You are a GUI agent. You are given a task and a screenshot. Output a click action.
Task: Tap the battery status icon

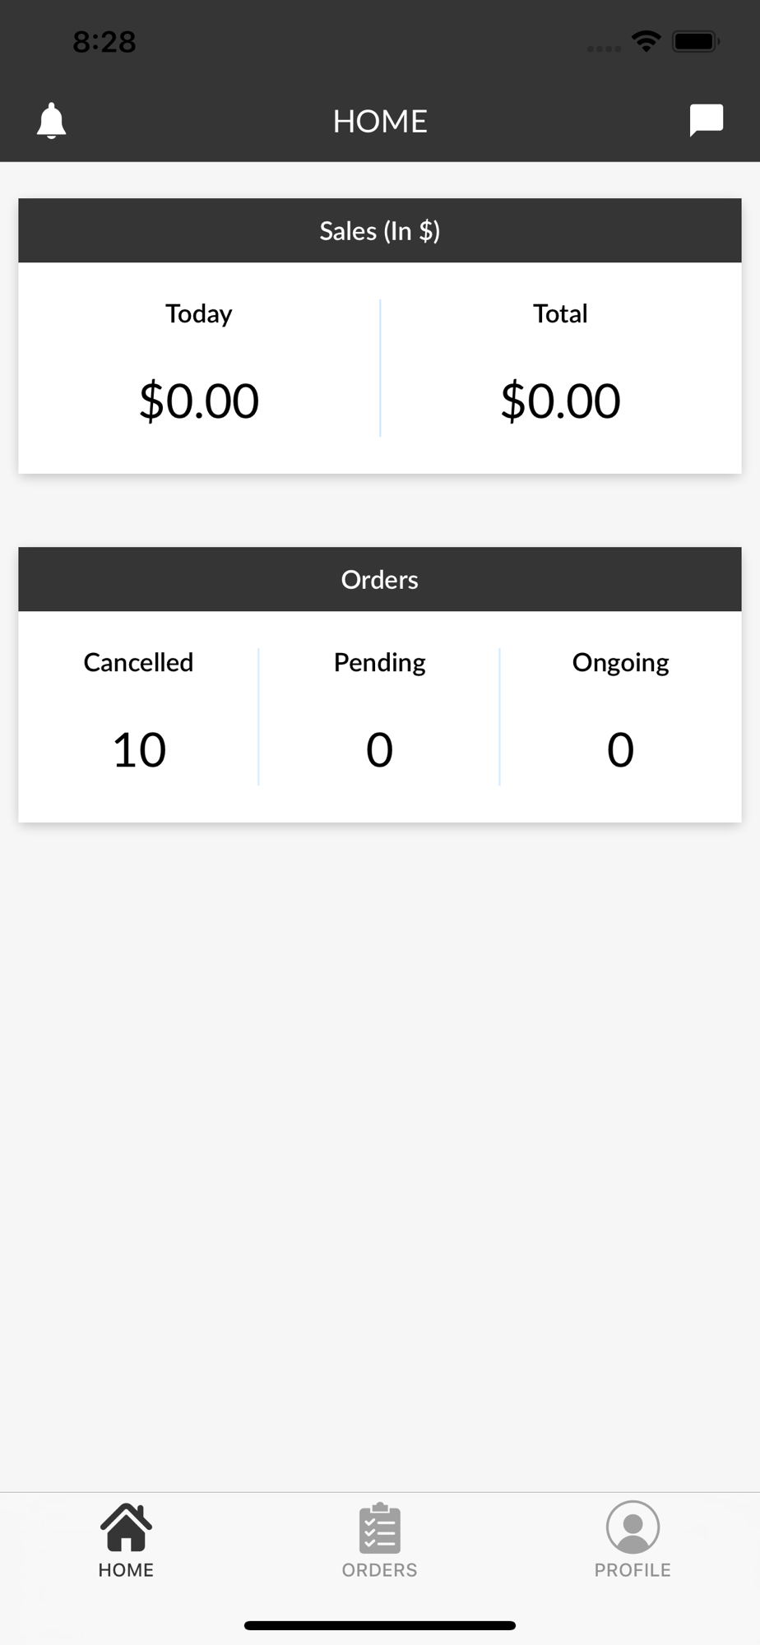696,41
